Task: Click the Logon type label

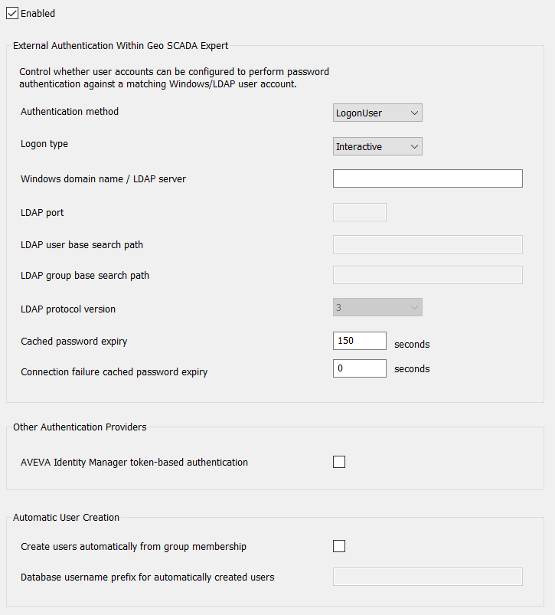Action: coord(44,144)
